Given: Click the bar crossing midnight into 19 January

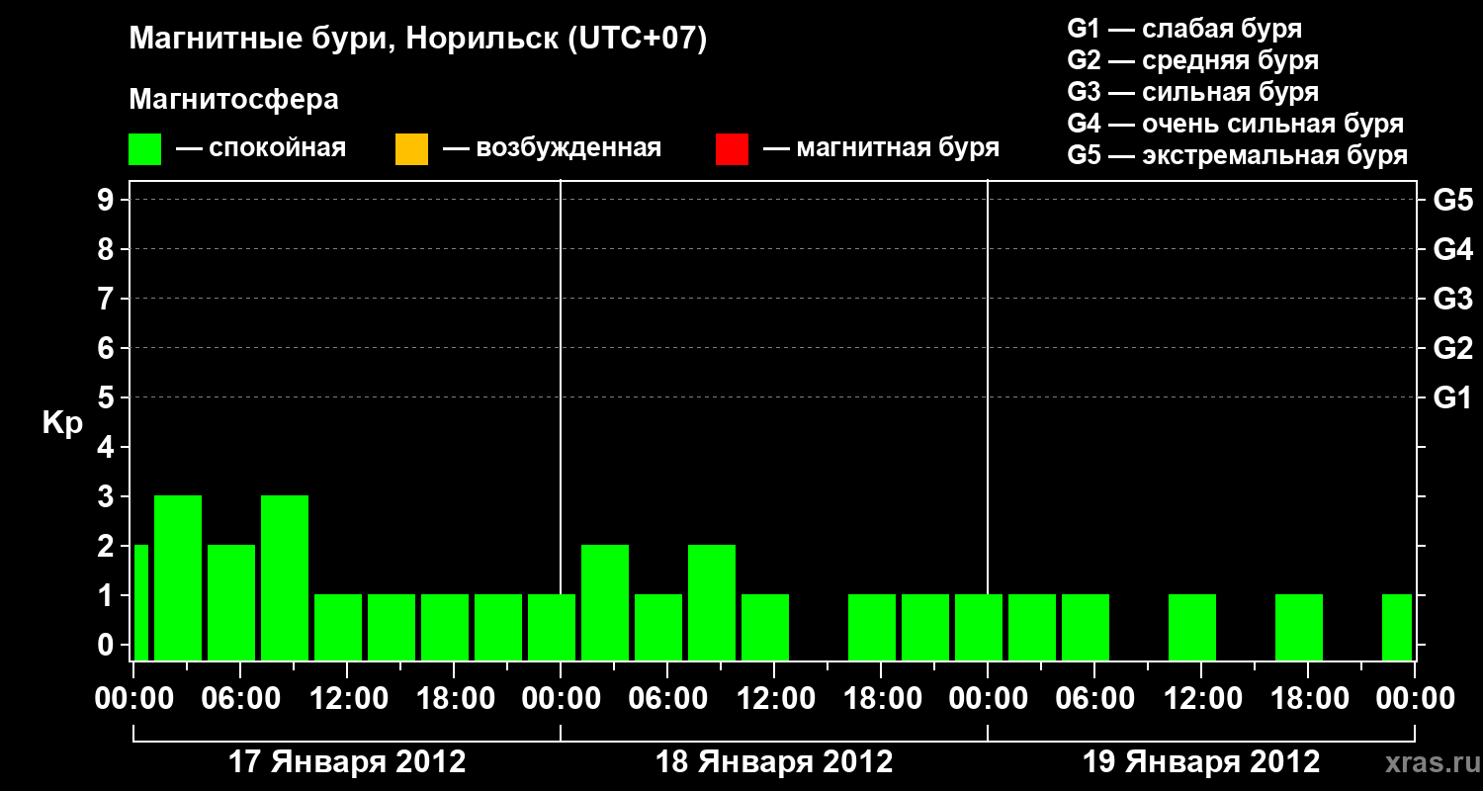Looking at the screenshot, I should pos(979,627).
